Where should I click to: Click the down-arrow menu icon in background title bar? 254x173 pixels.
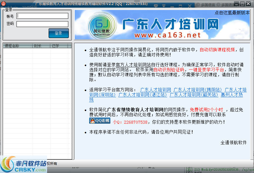tap(164, 6)
